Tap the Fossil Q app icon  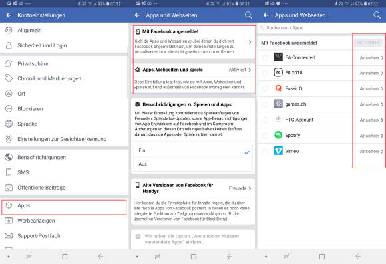click(x=278, y=88)
